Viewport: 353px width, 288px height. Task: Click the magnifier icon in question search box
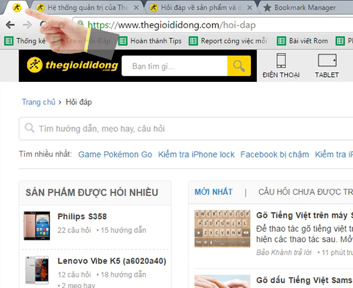(30, 128)
